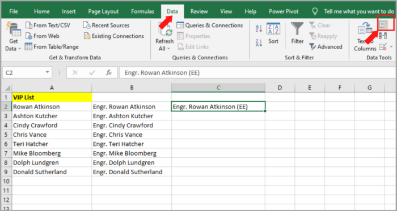Screen dimensions: 397x211
Task: Select column A header
Action: (x=52, y=88)
